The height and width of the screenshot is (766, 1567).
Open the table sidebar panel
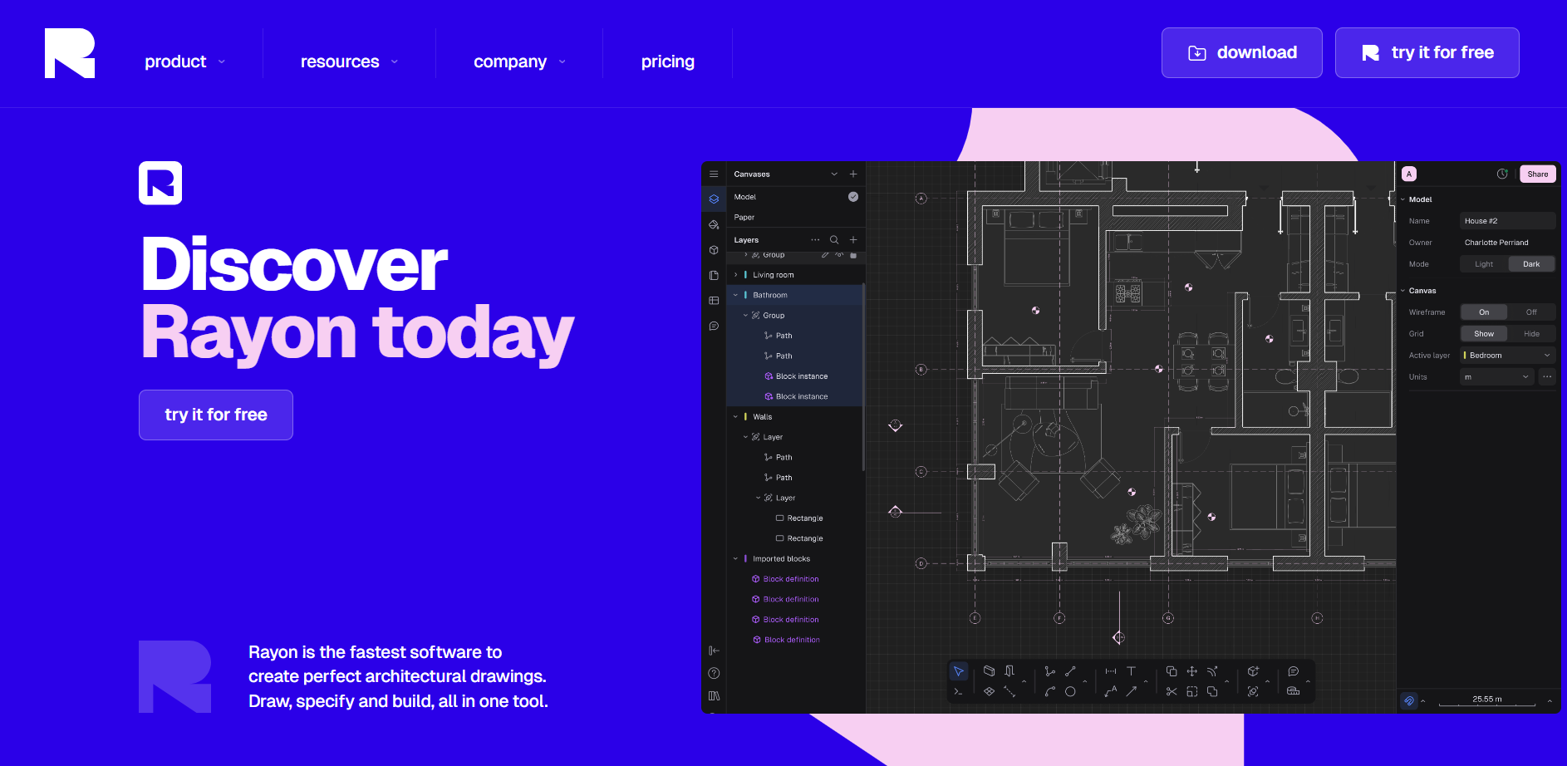coord(714,301)
